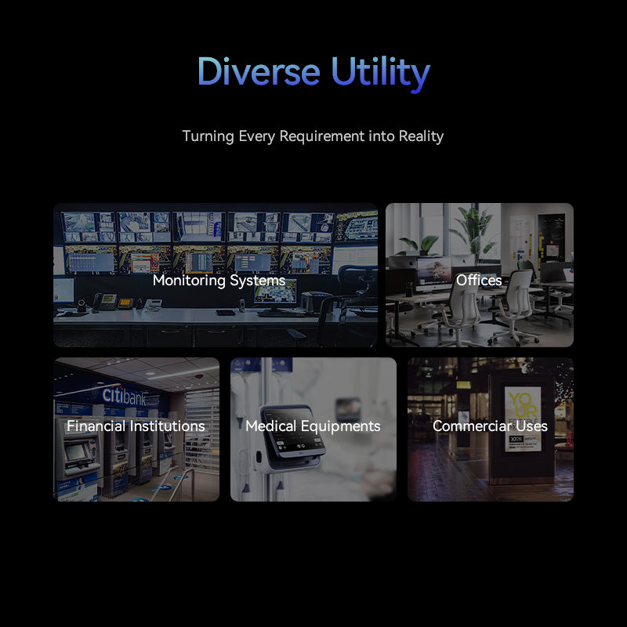Screen dimensions: 627x627
Task: Click the "Diverse Utility" heading
Action: point(313,72)
